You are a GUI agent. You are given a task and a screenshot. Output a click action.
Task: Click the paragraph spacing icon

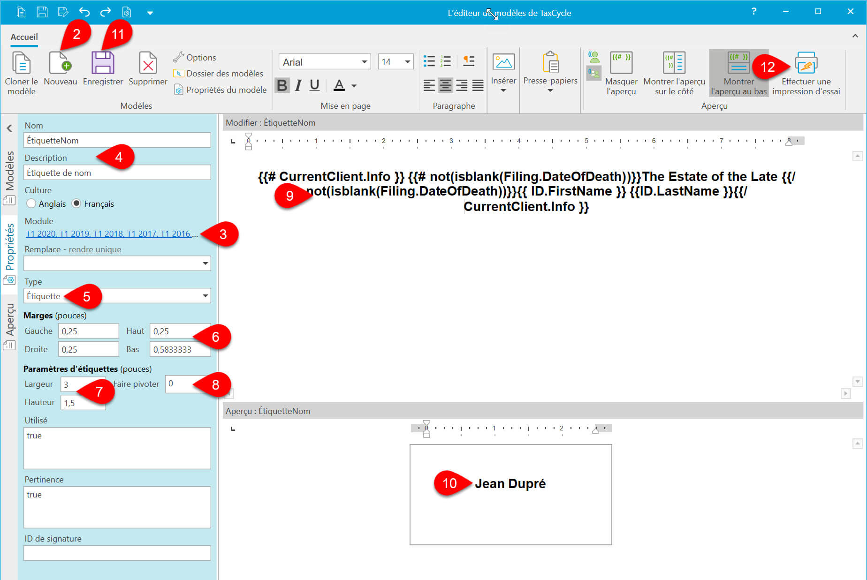(469, 61)
